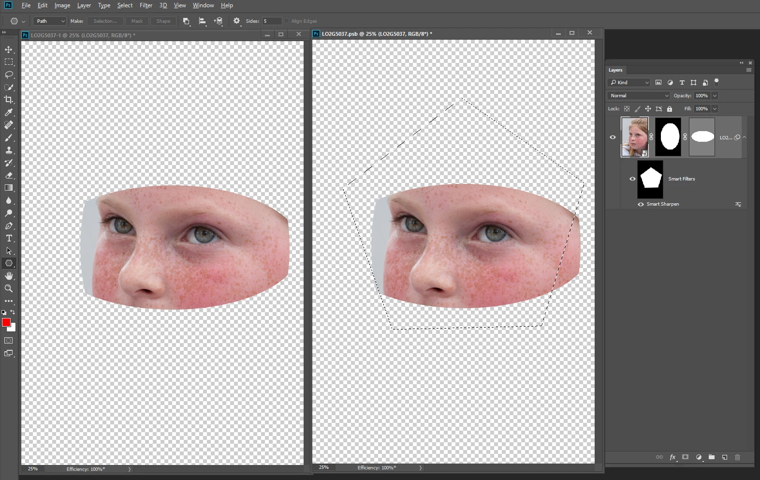760x480 pixels.
Task: Click the swap foreground/background colors icon
Action: pyautogui.click(x=13, y=312)
